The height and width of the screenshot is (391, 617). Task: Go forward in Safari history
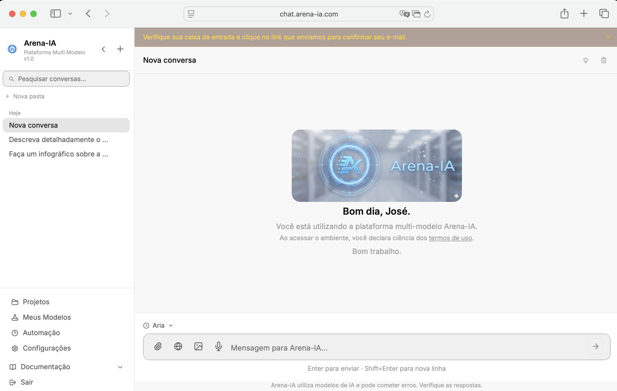[x=107, y=14]
